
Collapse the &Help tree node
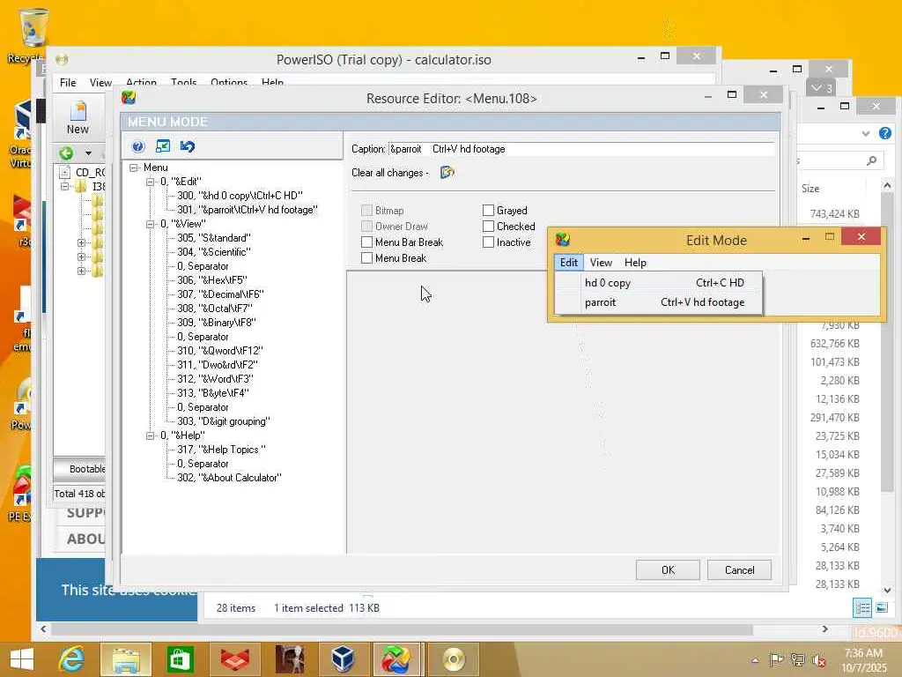coord(150,435)
